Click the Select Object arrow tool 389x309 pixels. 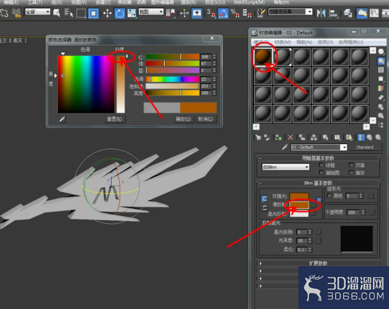point(57,13)
